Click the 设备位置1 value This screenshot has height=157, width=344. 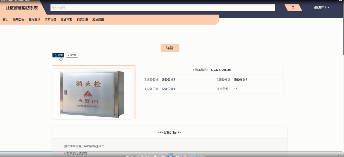(168, 89)
